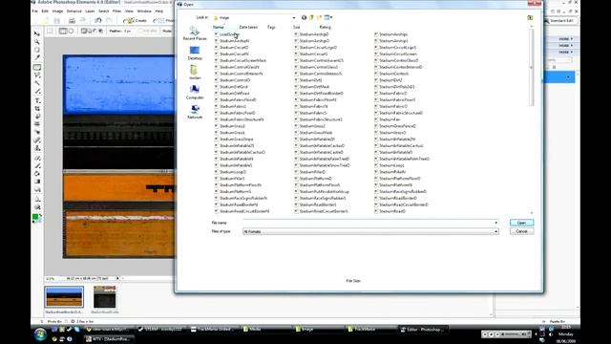611x344 pixels.
Task: Open Network in the places bar
Action: tap(195, 112)
